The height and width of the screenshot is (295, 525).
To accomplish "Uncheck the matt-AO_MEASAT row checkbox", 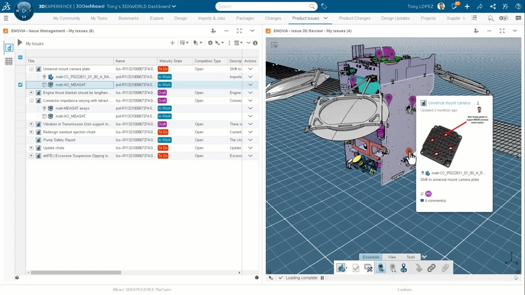I will pos(20,85).
